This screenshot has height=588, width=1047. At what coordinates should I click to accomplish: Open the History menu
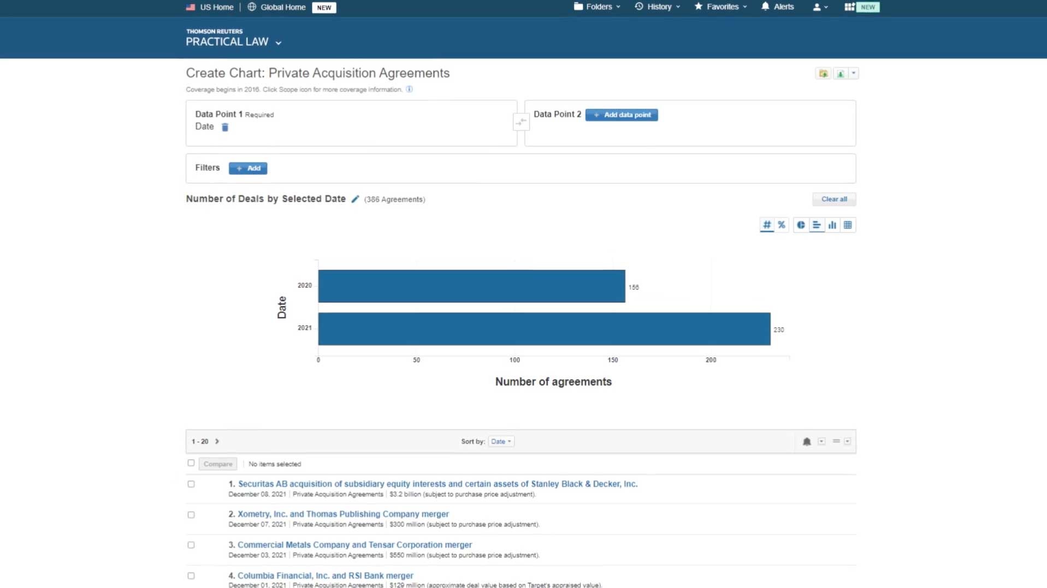point(658,7)
